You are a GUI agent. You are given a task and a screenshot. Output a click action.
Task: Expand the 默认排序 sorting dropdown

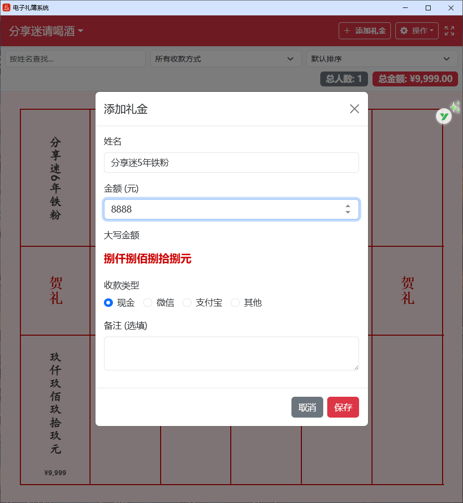click(x=381, y=59)
